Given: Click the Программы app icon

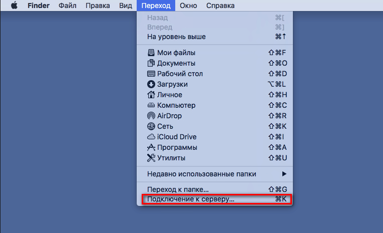Looking at the screenshot, I should pos(151,147).
